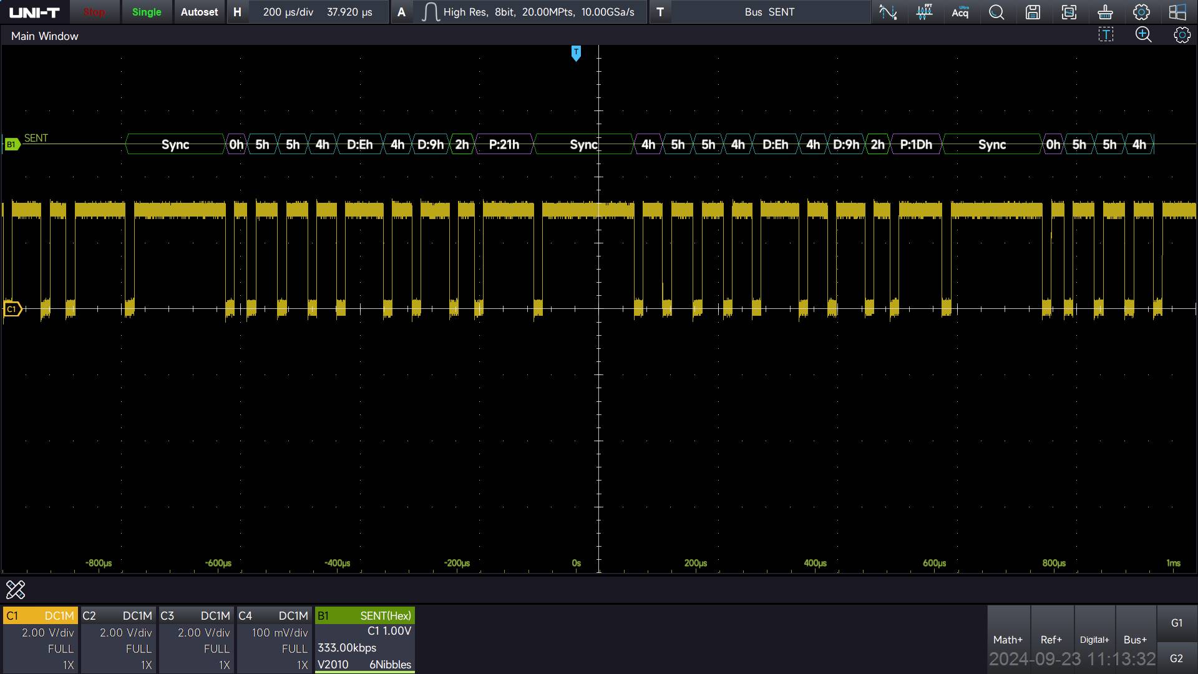Switch to the G2 group tab

click(1177, 658)
